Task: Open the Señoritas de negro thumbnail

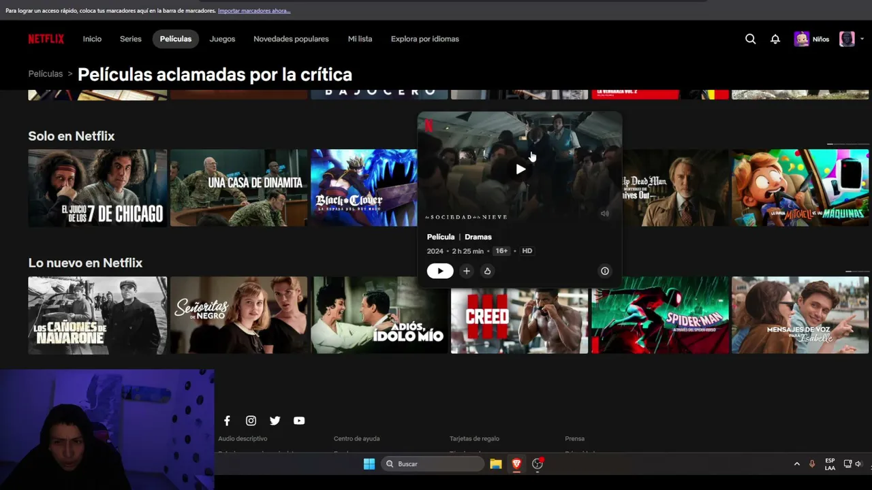Action: tap(238, 315)
